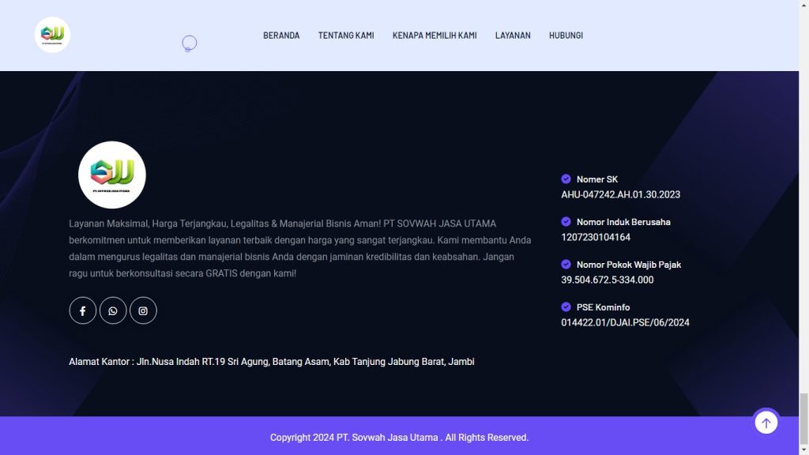This screenshot has width=809, height=455.
Task: Click the large footer company logo
Action: coord(112,175)
